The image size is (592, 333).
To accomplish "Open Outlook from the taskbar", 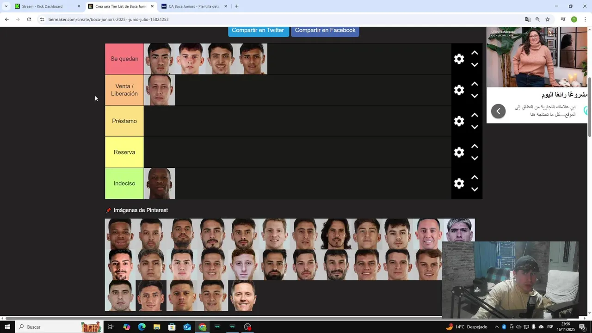I will point(187,327).
